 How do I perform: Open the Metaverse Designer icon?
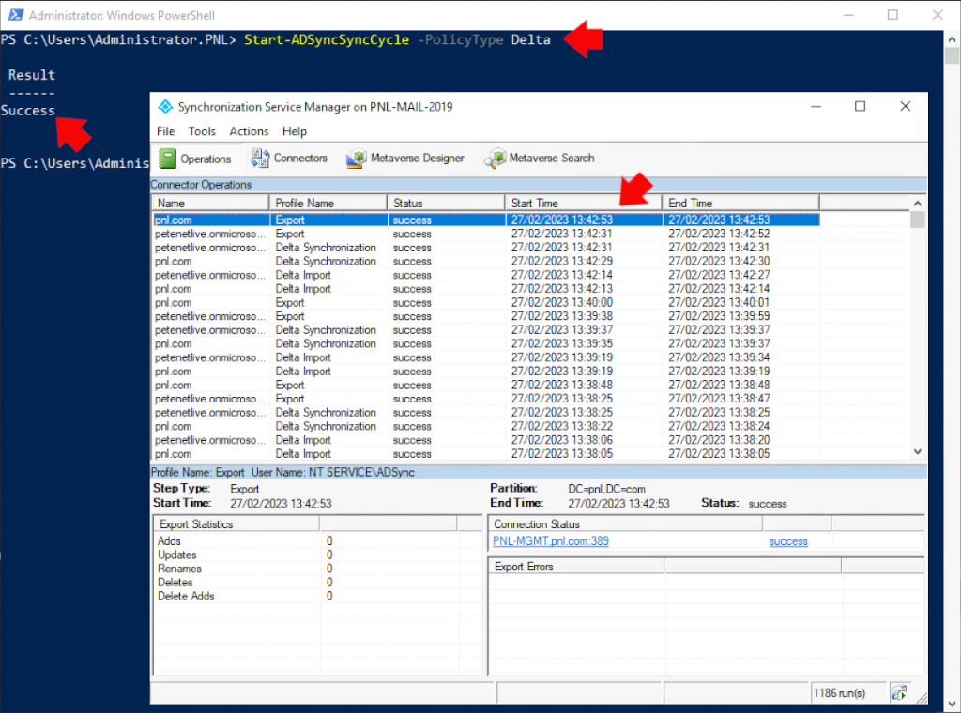[356, 159]
